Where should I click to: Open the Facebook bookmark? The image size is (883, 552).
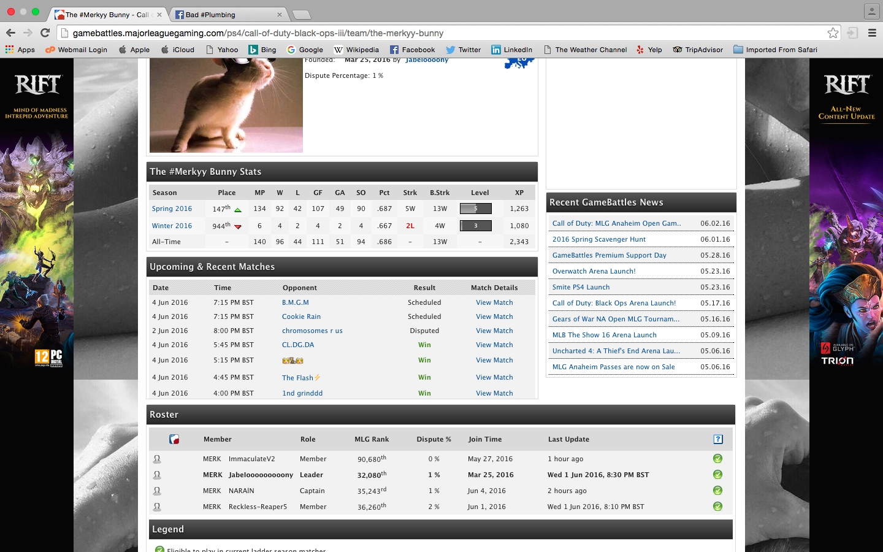click(413, 50)
